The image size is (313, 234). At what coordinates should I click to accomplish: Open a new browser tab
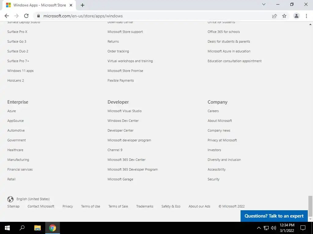tap(83, 5)
